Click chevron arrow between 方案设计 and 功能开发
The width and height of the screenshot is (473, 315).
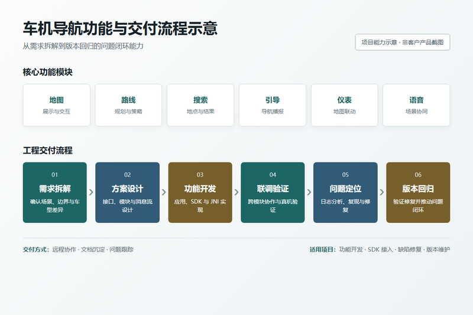(164, 192)
